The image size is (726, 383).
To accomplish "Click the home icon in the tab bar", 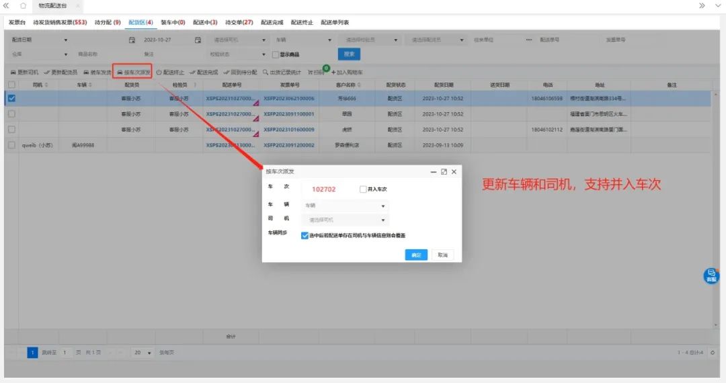I will point(24,5).
